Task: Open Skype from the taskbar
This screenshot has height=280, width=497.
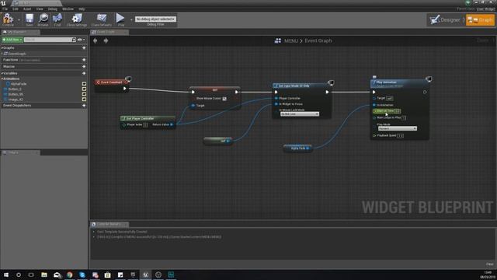Action: [x=82, y=275]
